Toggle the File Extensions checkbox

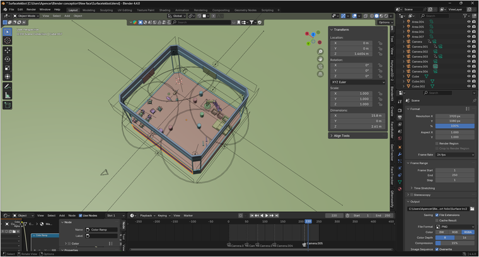pos(437,215)
